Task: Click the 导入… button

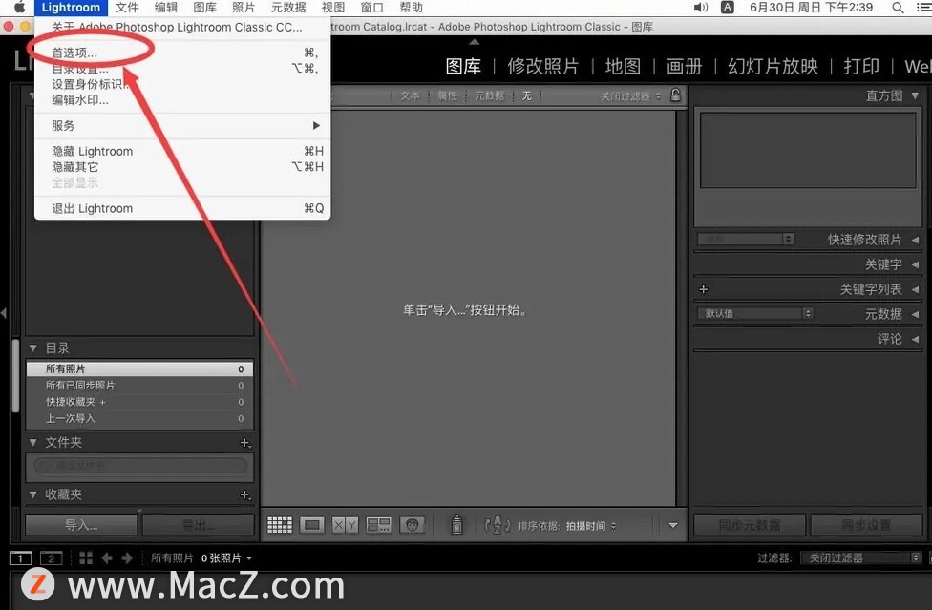Action: (81, 525)
